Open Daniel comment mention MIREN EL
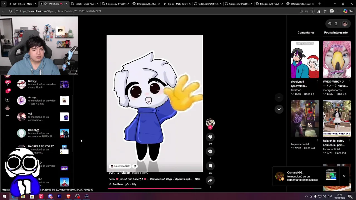356x200 pixels. point(43,133)
